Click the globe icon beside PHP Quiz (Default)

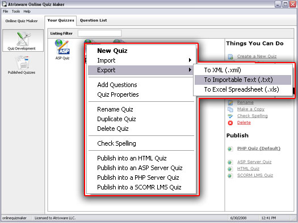(x=230, y=148)
